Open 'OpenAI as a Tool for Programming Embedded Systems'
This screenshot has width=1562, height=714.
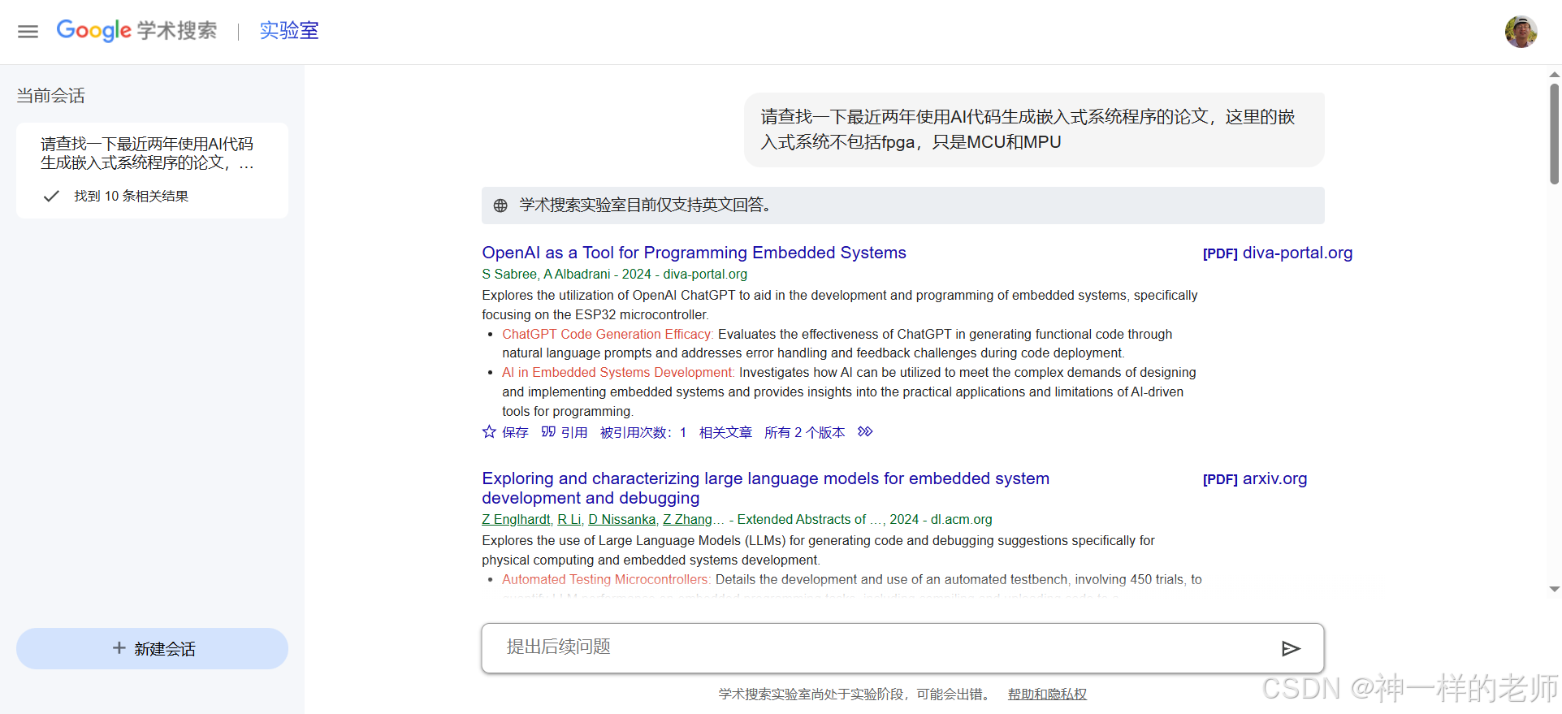pyautogui.click(x=694, y=253)
